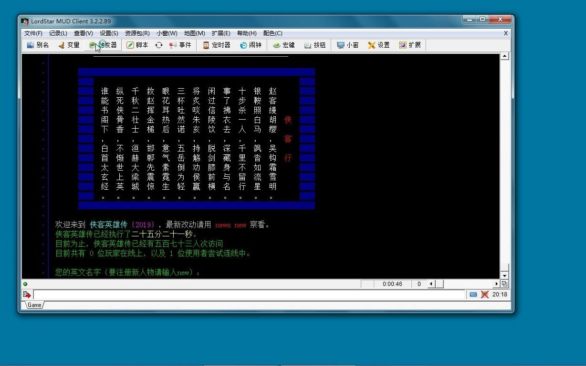Open the 配色(C) menu
Image resolution: width=586 pixels, height=366 pixels.
coord(272,33)
